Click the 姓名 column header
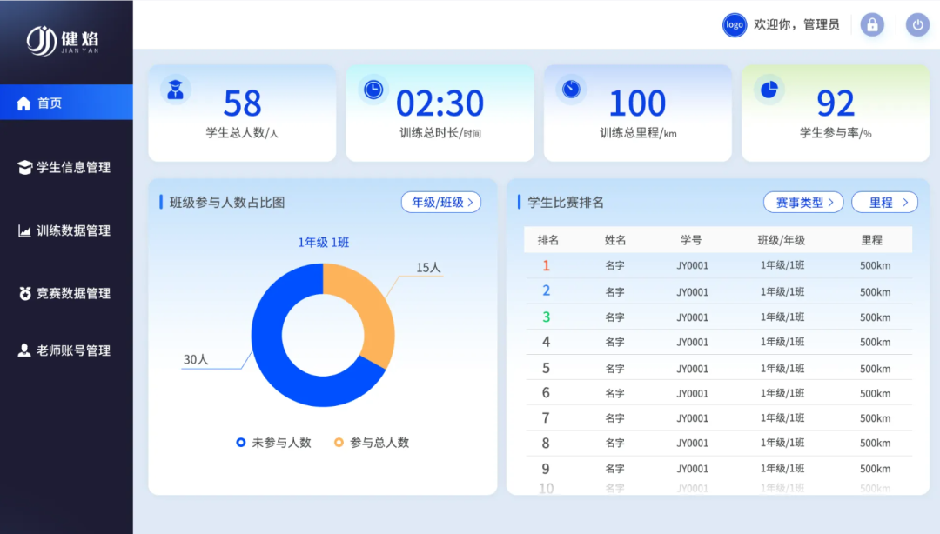This screenshot has height=534, width=940. 615,240
